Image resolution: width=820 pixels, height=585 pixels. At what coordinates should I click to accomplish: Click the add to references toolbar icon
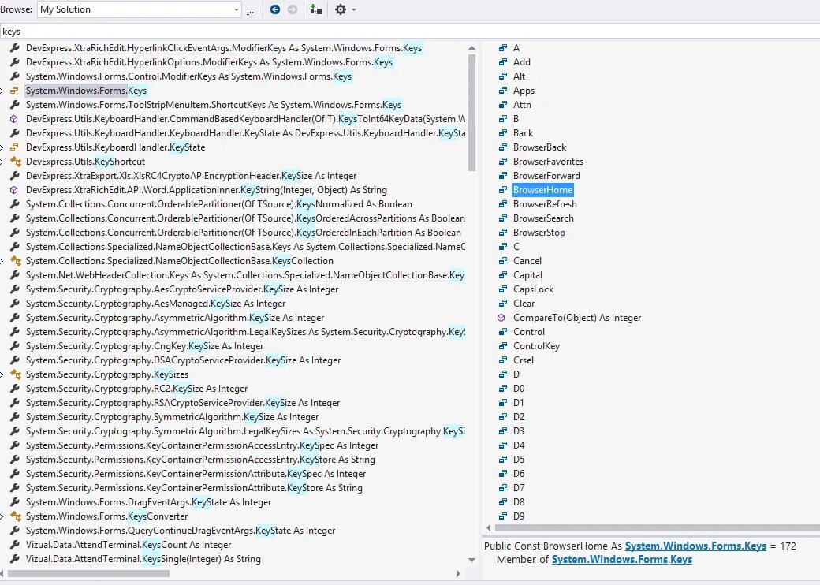click(x=316, y=9)
